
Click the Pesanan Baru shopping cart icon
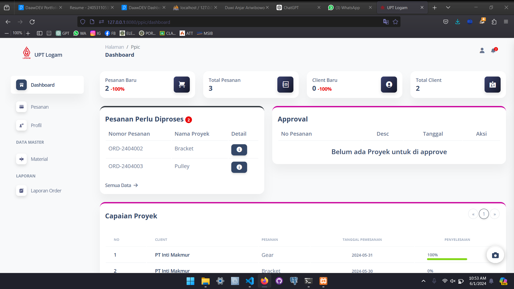click(182, 85)
